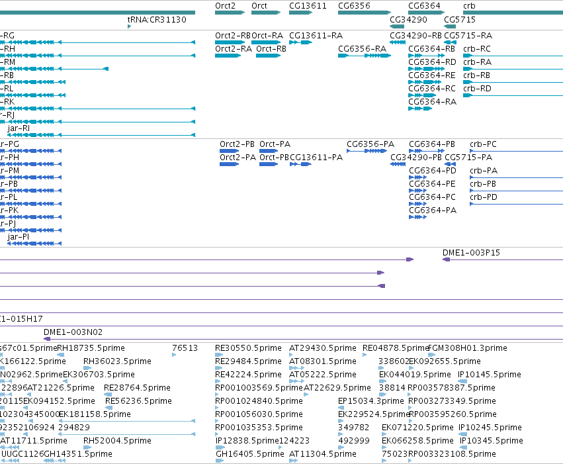Select protein crb-PD

(x=516, y=204)
